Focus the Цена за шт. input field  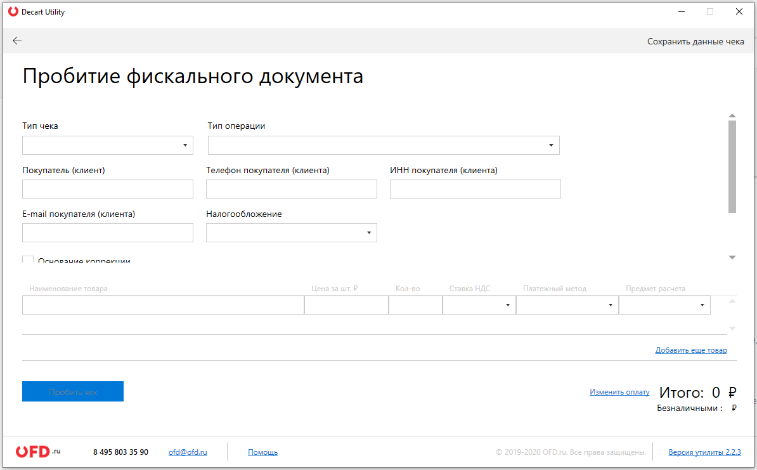coord(347,305)
